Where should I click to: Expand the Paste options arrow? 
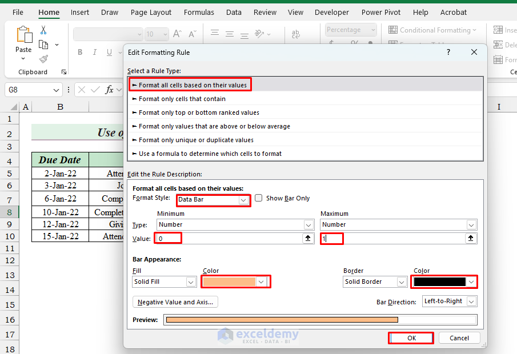pyautogui.click(x=23, y=59)
